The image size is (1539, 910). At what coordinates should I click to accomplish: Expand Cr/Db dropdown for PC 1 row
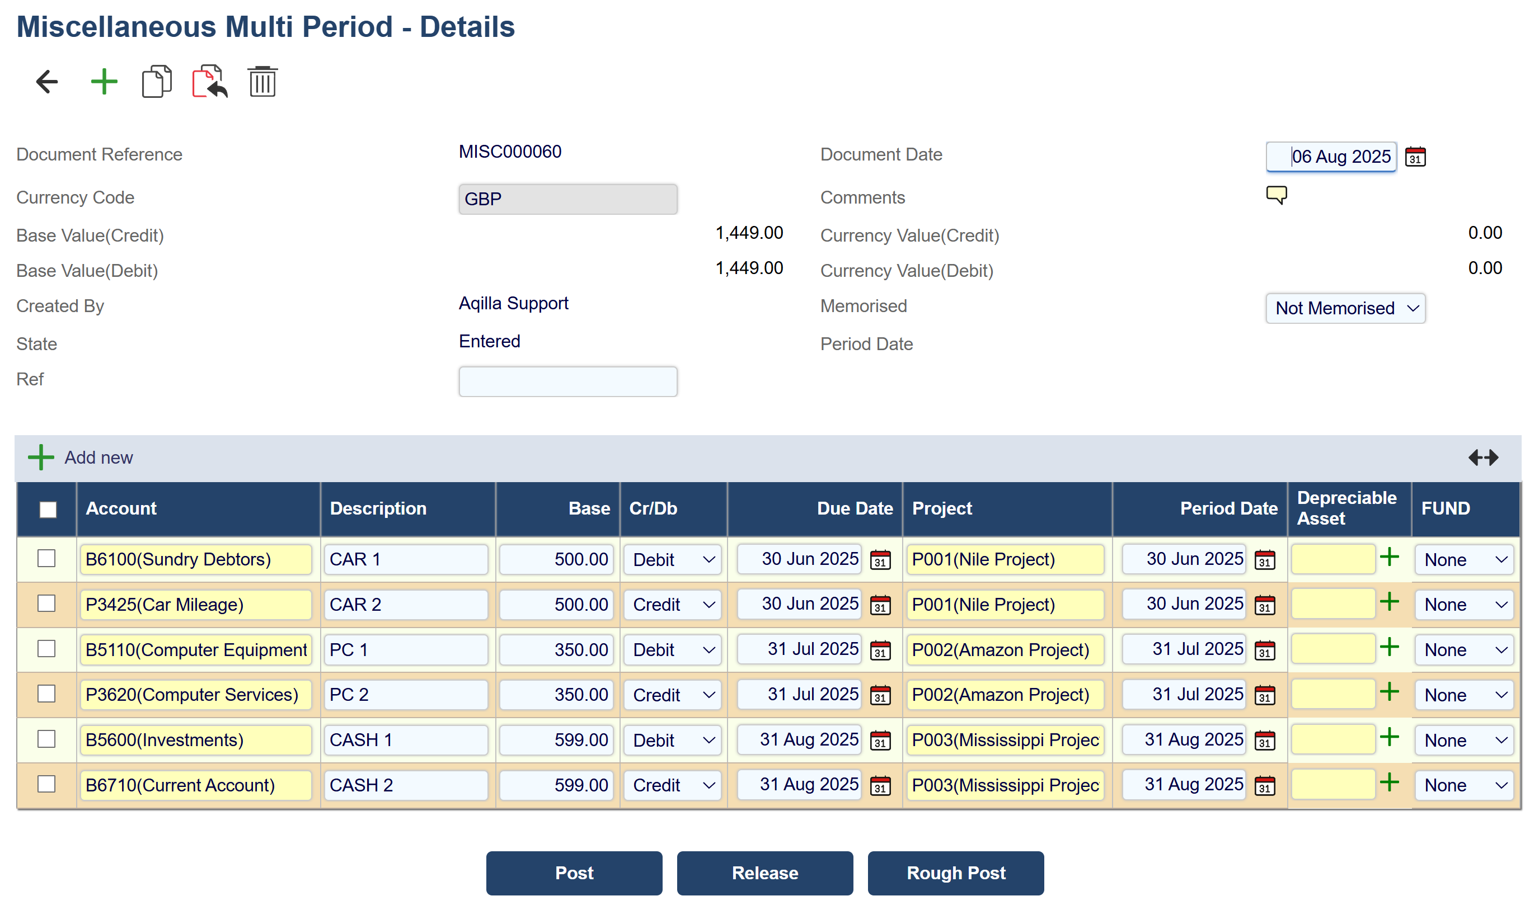tap(673, 650)
